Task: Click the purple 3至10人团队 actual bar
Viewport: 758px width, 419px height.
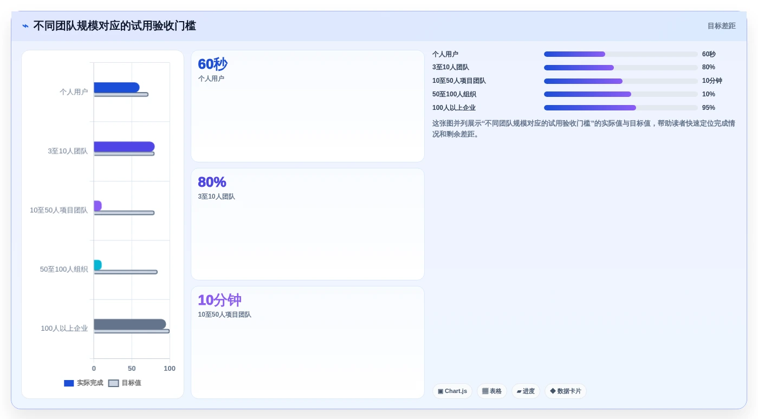Action: pos(124,147)
